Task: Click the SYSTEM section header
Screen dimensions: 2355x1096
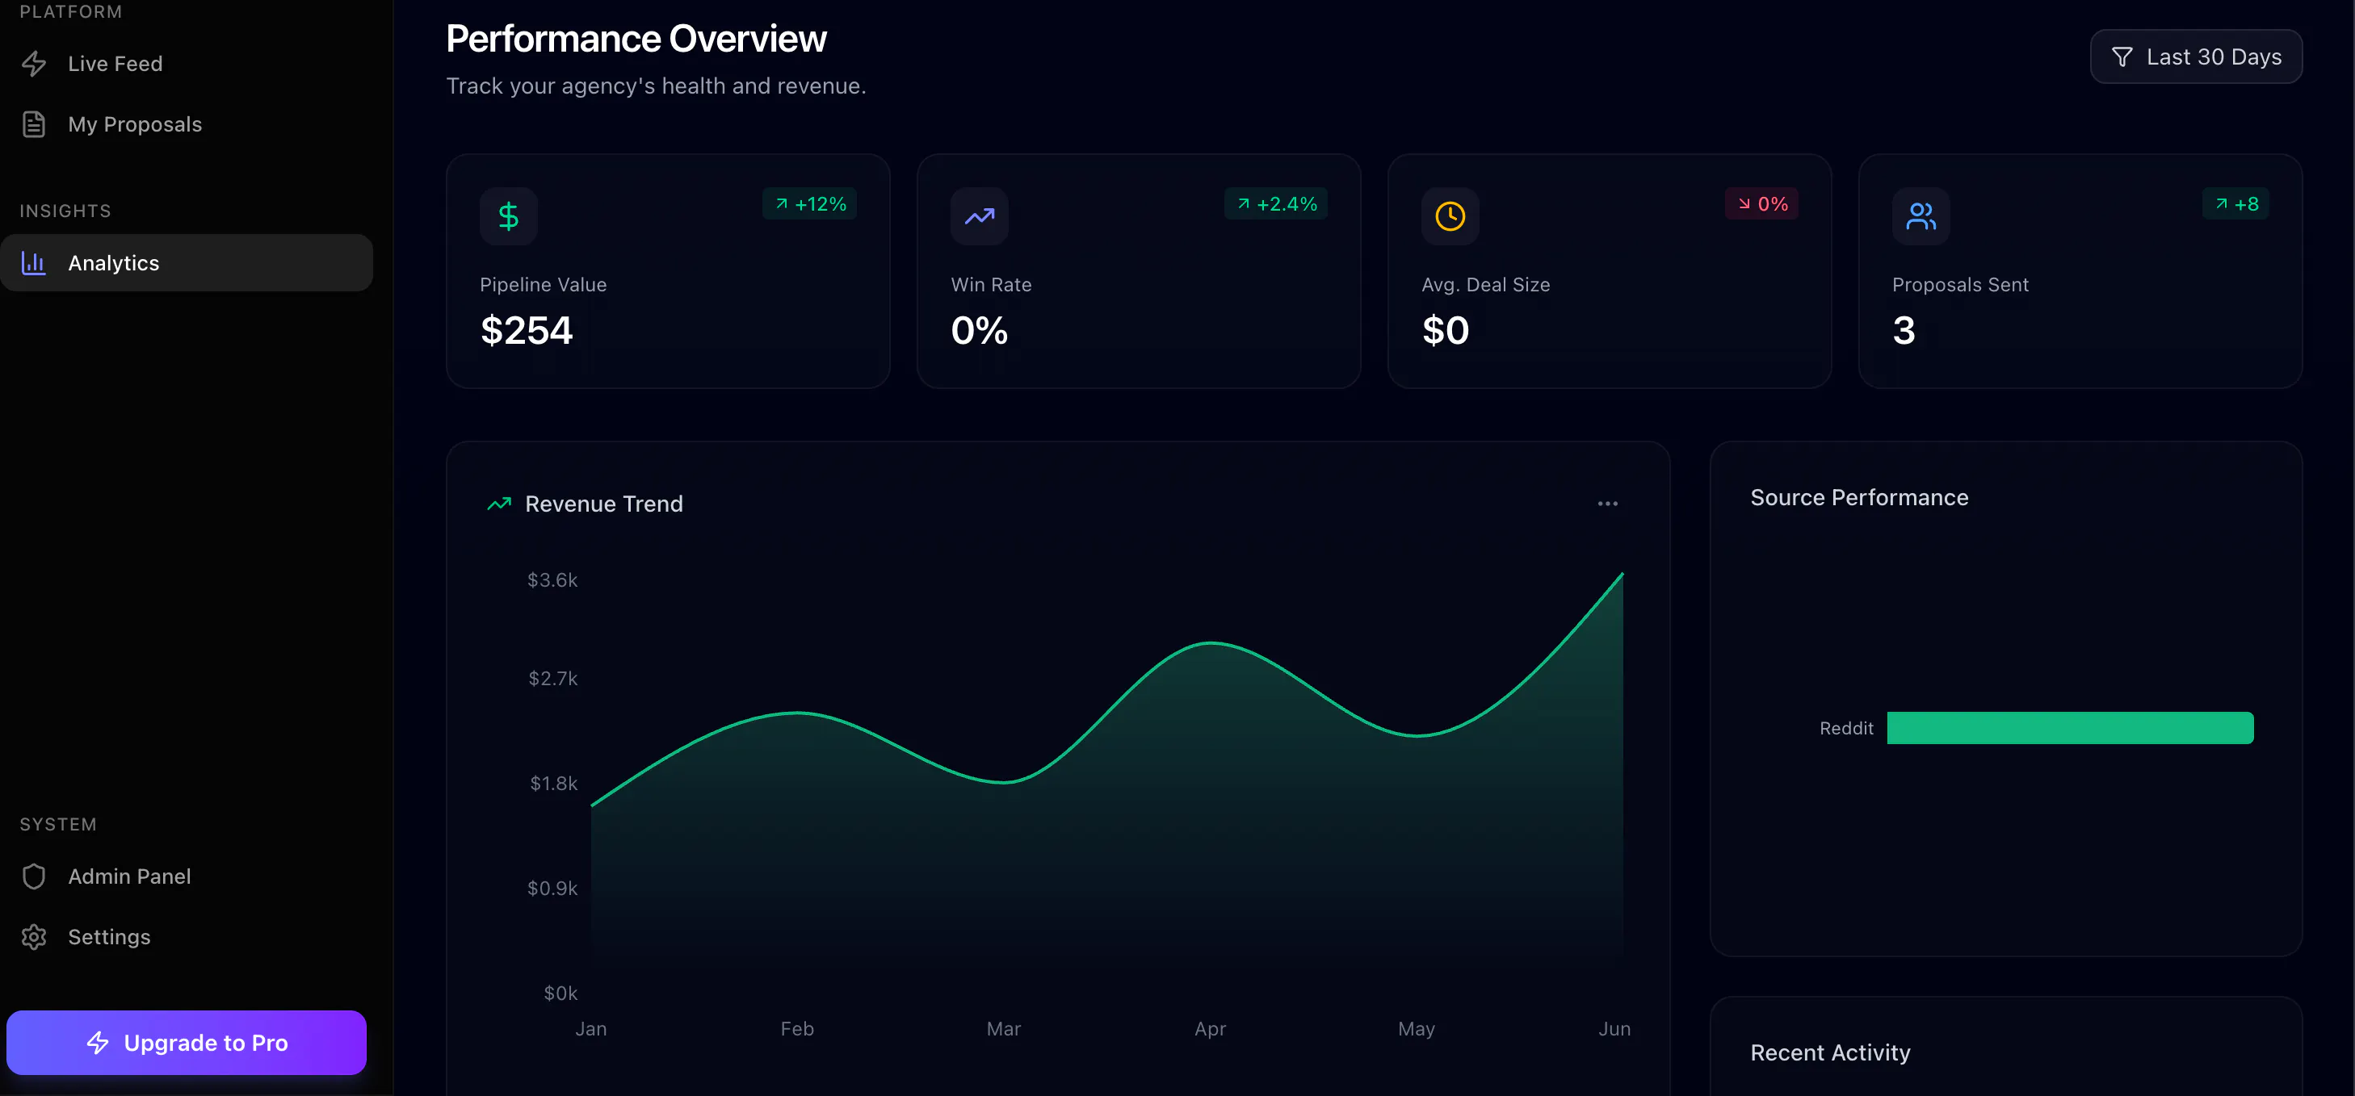Action: pos(57,825)
